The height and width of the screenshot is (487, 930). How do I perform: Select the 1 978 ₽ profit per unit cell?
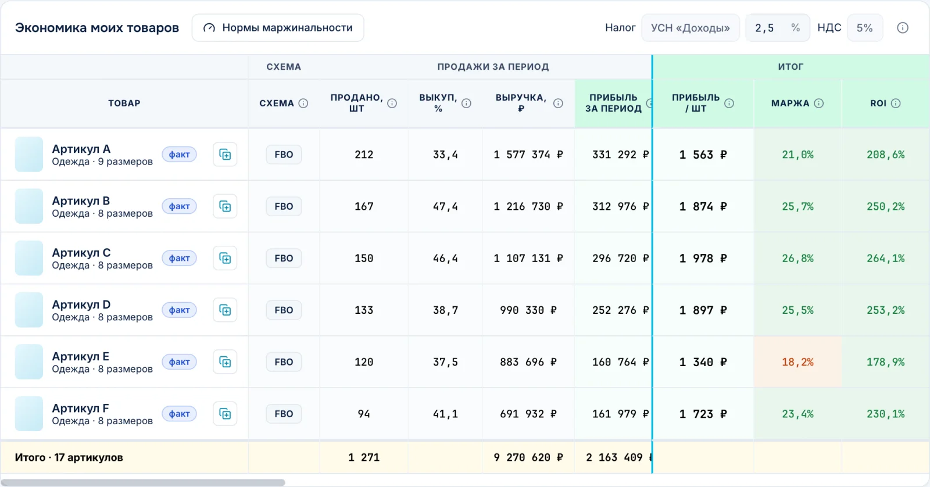pos(703,258)
